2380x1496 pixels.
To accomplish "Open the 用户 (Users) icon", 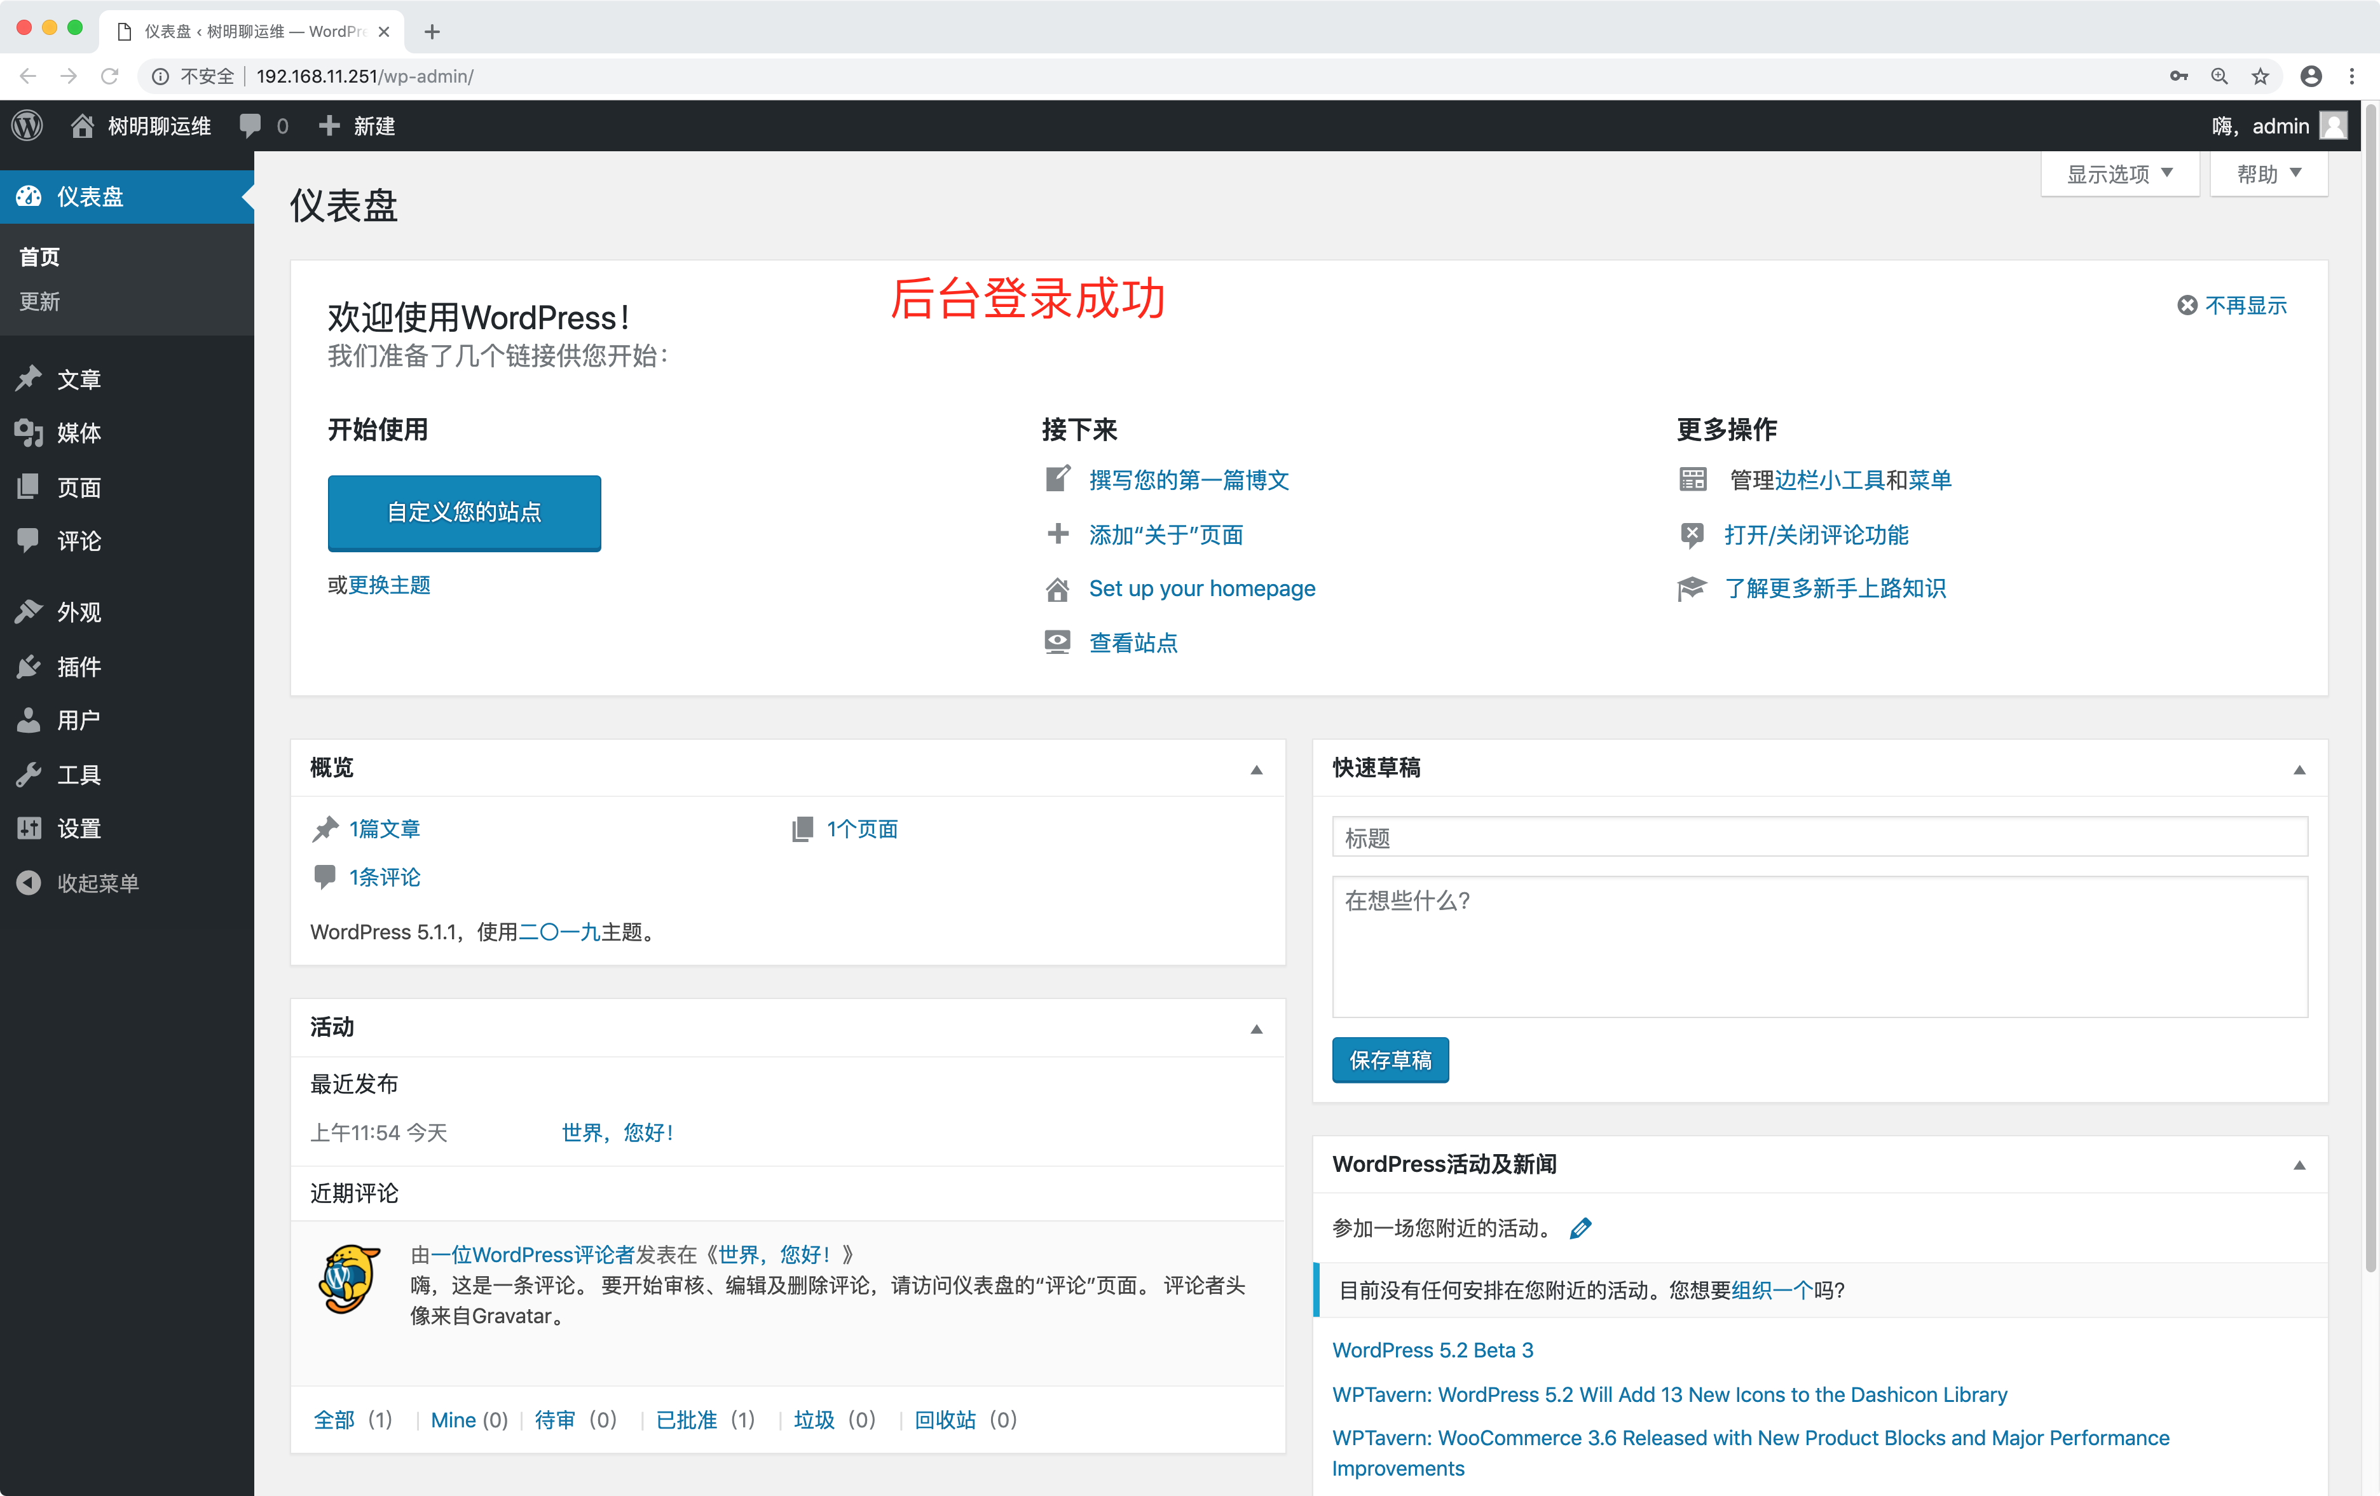I will point(30,720).
